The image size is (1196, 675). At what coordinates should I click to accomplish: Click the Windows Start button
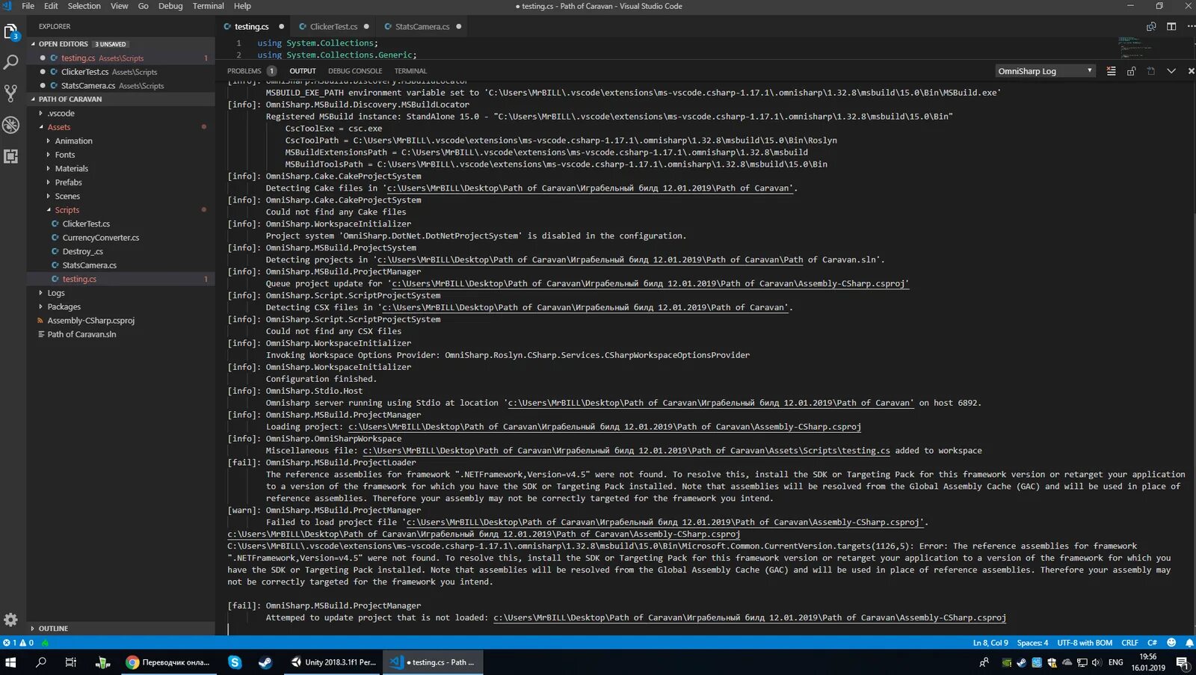click(x=10, y=662)
